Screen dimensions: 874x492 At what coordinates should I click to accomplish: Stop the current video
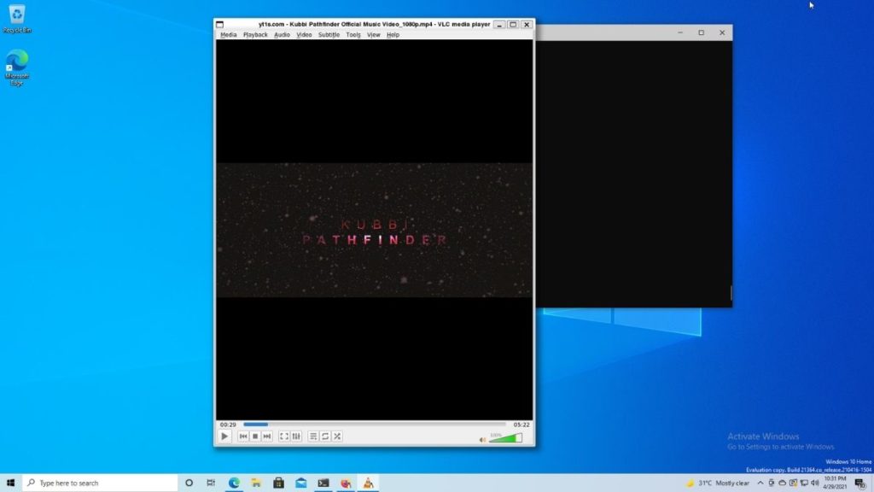coord(253,436)
